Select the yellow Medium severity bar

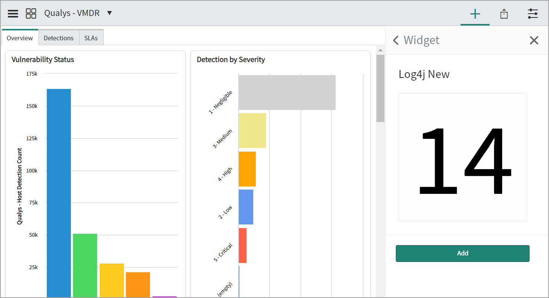point(252,130)
